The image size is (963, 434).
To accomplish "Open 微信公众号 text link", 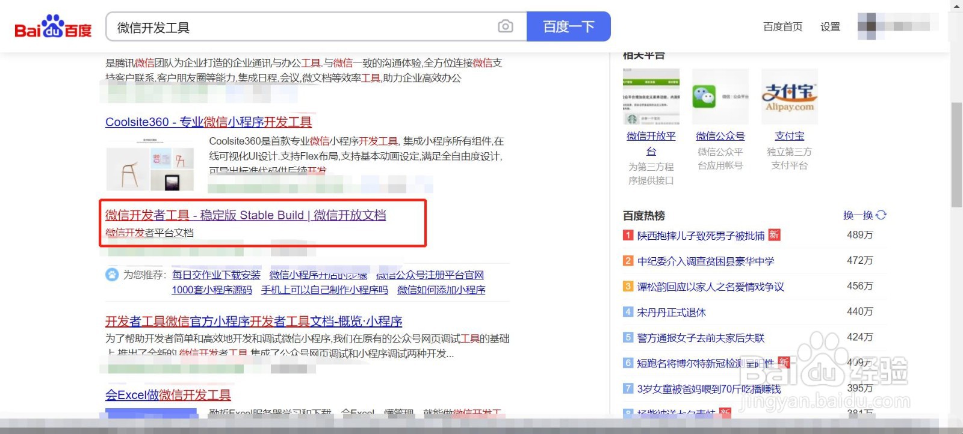I will 720,136.
